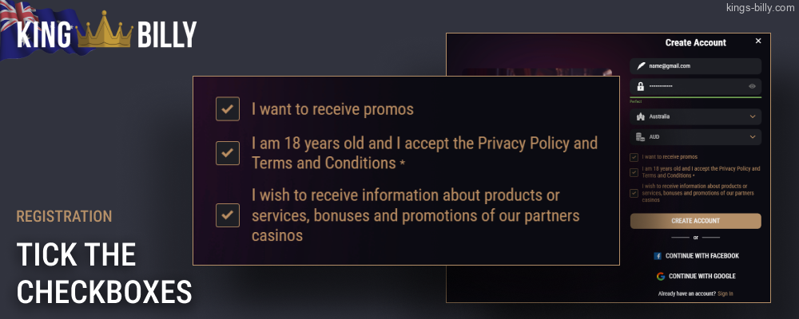The image size is (799, 319).
Task: Toggle the large partners casinos information checkbox
Action: click(228, 215)
